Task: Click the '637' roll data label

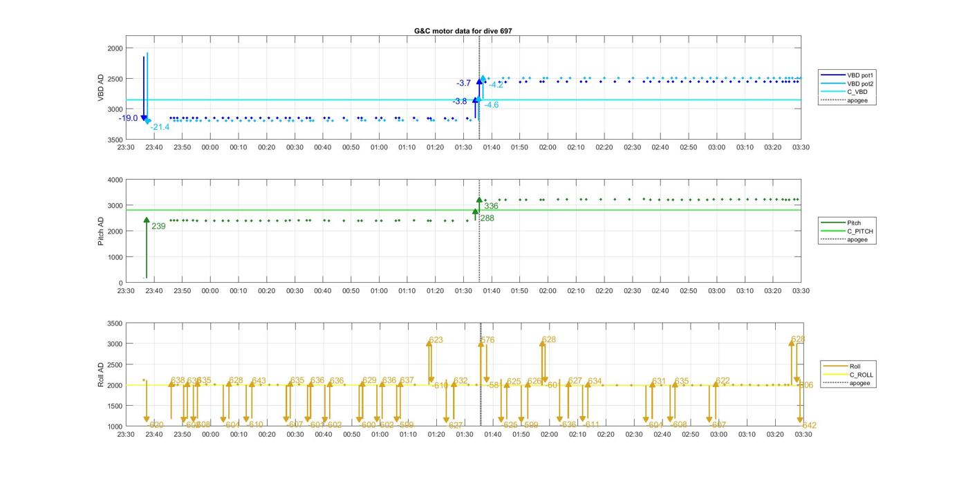Action: (407, 380)
